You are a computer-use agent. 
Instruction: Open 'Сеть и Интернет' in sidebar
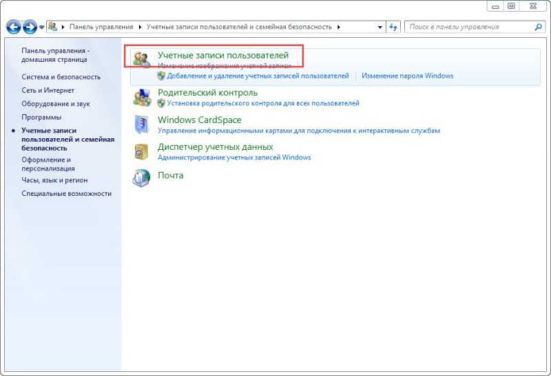pos(48,91)
